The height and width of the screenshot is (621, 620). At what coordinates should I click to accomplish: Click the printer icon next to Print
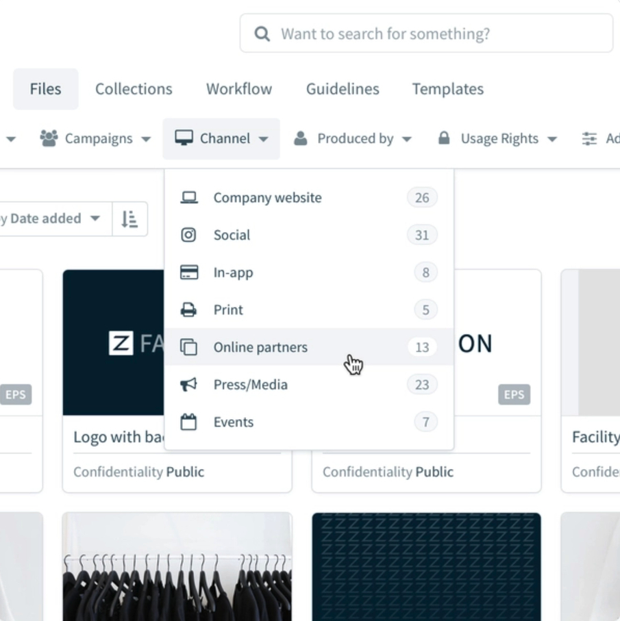[x=188, y=309]
